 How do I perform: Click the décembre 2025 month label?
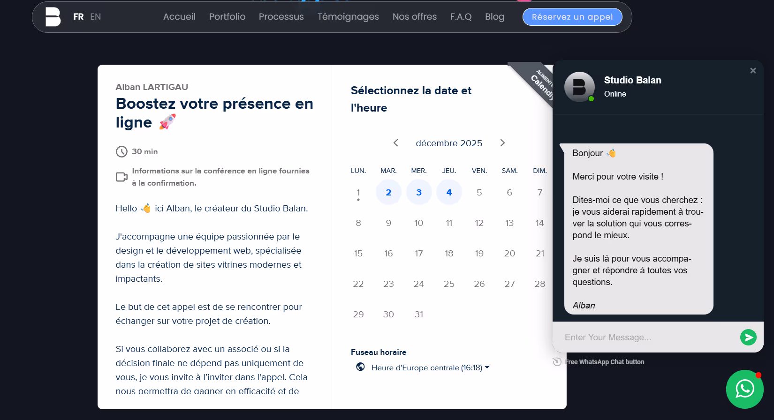click(x=449, y=143)
